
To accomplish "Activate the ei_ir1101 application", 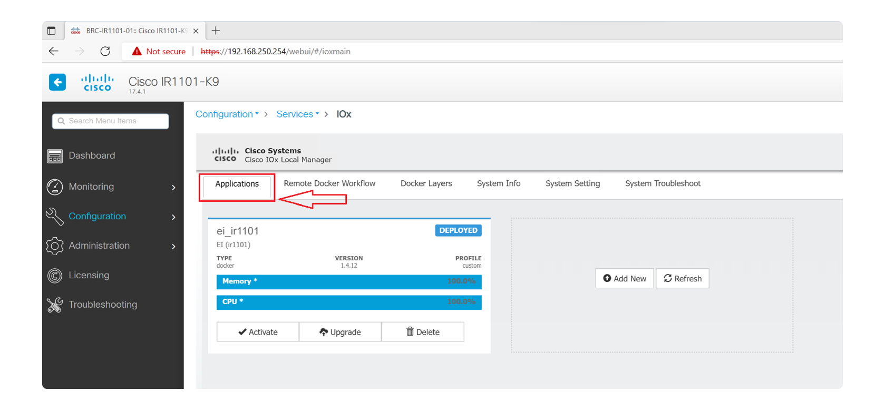I will click(x=258, y=332).
